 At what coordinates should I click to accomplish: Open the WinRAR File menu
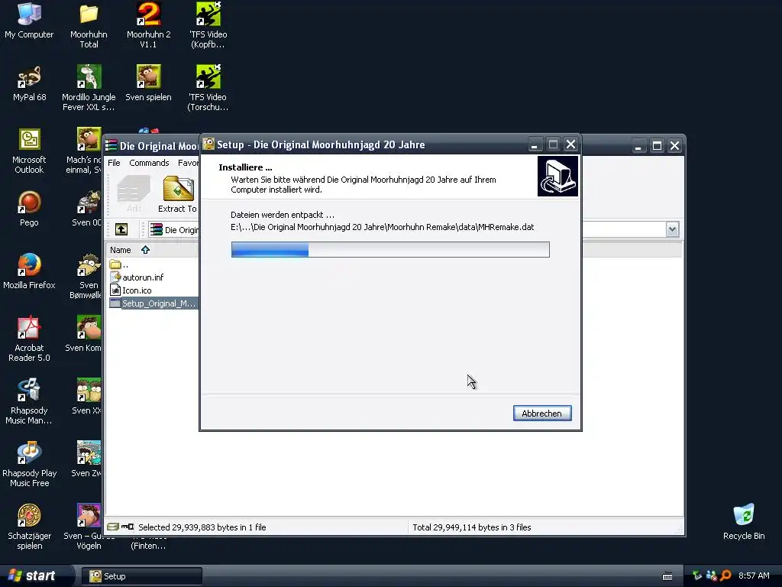pos(114,163)
